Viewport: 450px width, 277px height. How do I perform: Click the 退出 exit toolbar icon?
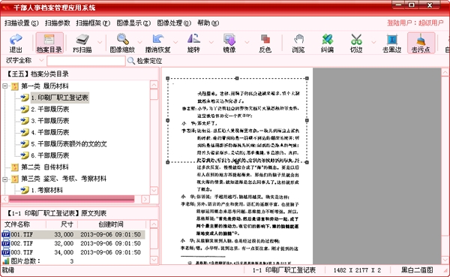pos(16,43)
